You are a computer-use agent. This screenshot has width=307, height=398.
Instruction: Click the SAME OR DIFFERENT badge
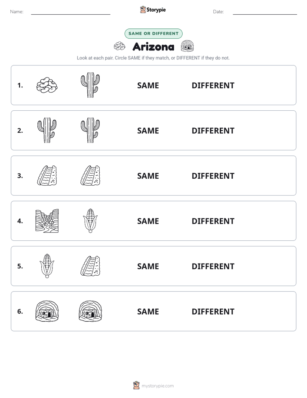click(153, 34)
